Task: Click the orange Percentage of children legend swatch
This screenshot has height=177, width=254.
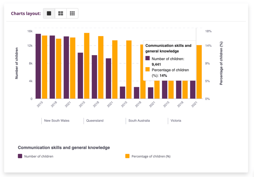Action: 127,156
